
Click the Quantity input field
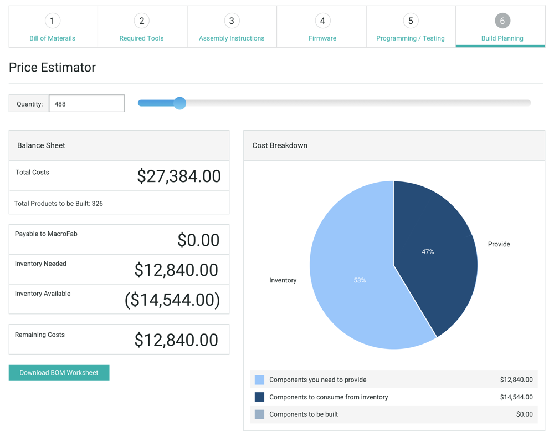point(86,104)
